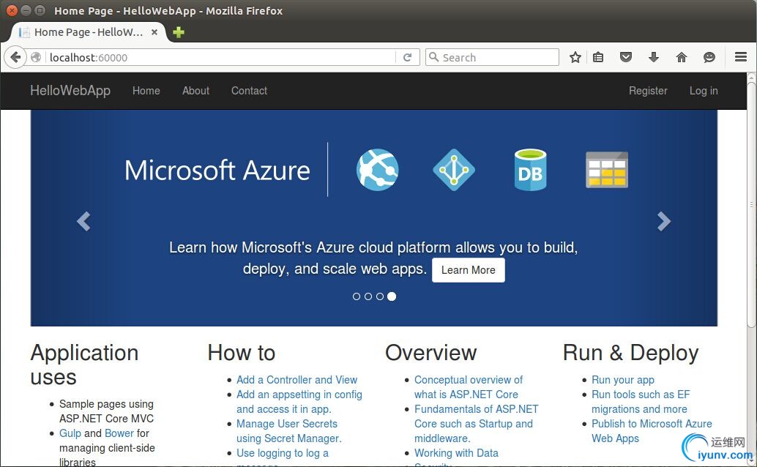Click the search magnifier icon

point(433,57)
